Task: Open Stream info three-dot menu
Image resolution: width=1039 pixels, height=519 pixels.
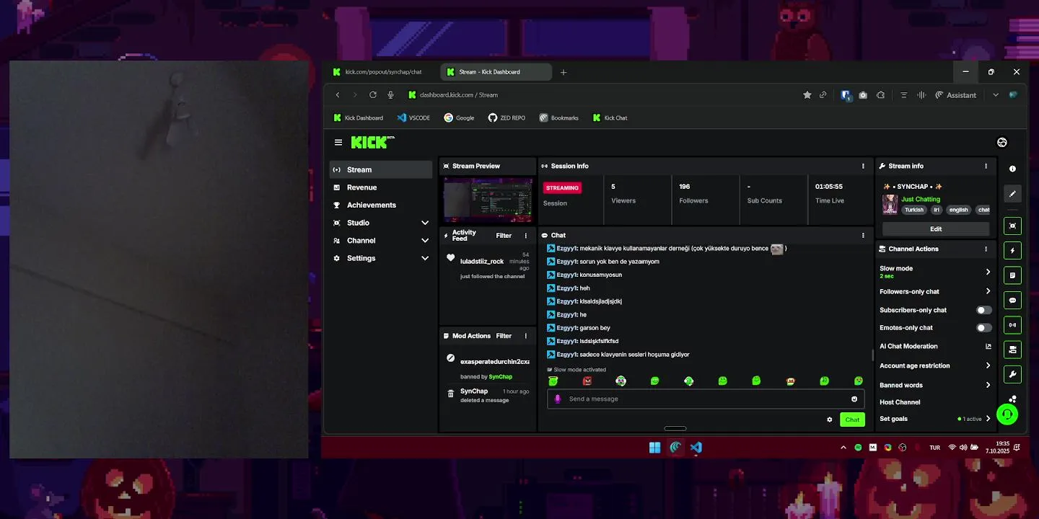Action: [986, 166]
